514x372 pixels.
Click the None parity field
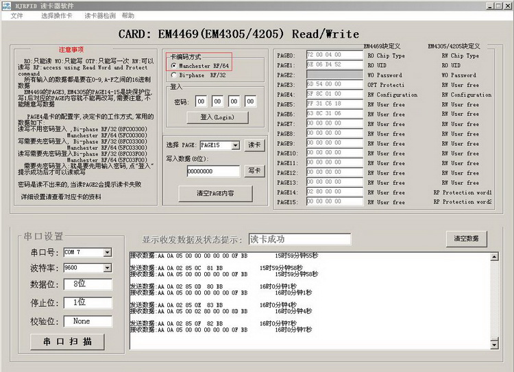pos(88,321)
